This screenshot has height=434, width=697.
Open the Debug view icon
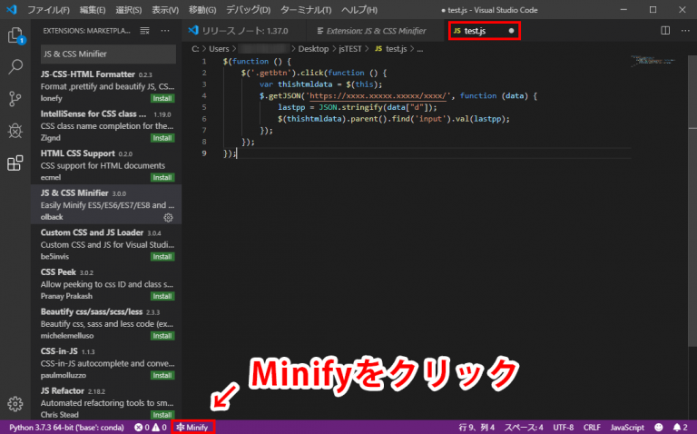(x=15, y=131)
